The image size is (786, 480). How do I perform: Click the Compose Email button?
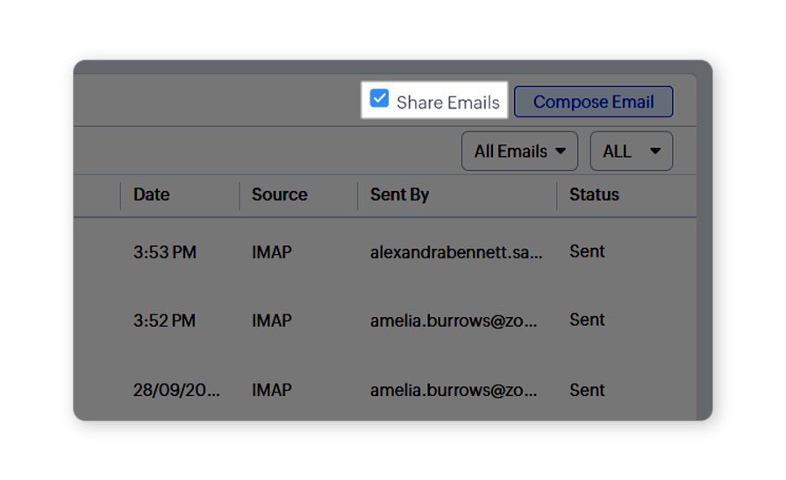593,102
